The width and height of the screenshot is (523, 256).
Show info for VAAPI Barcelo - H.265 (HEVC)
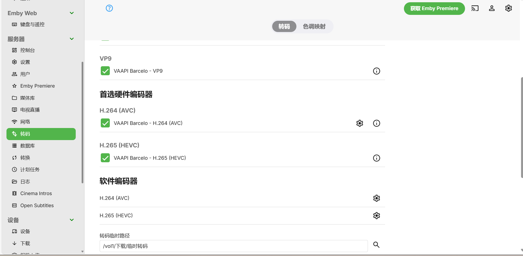click(376, 158)
